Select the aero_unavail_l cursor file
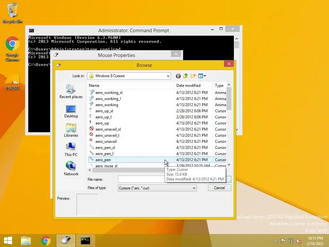 107,135
